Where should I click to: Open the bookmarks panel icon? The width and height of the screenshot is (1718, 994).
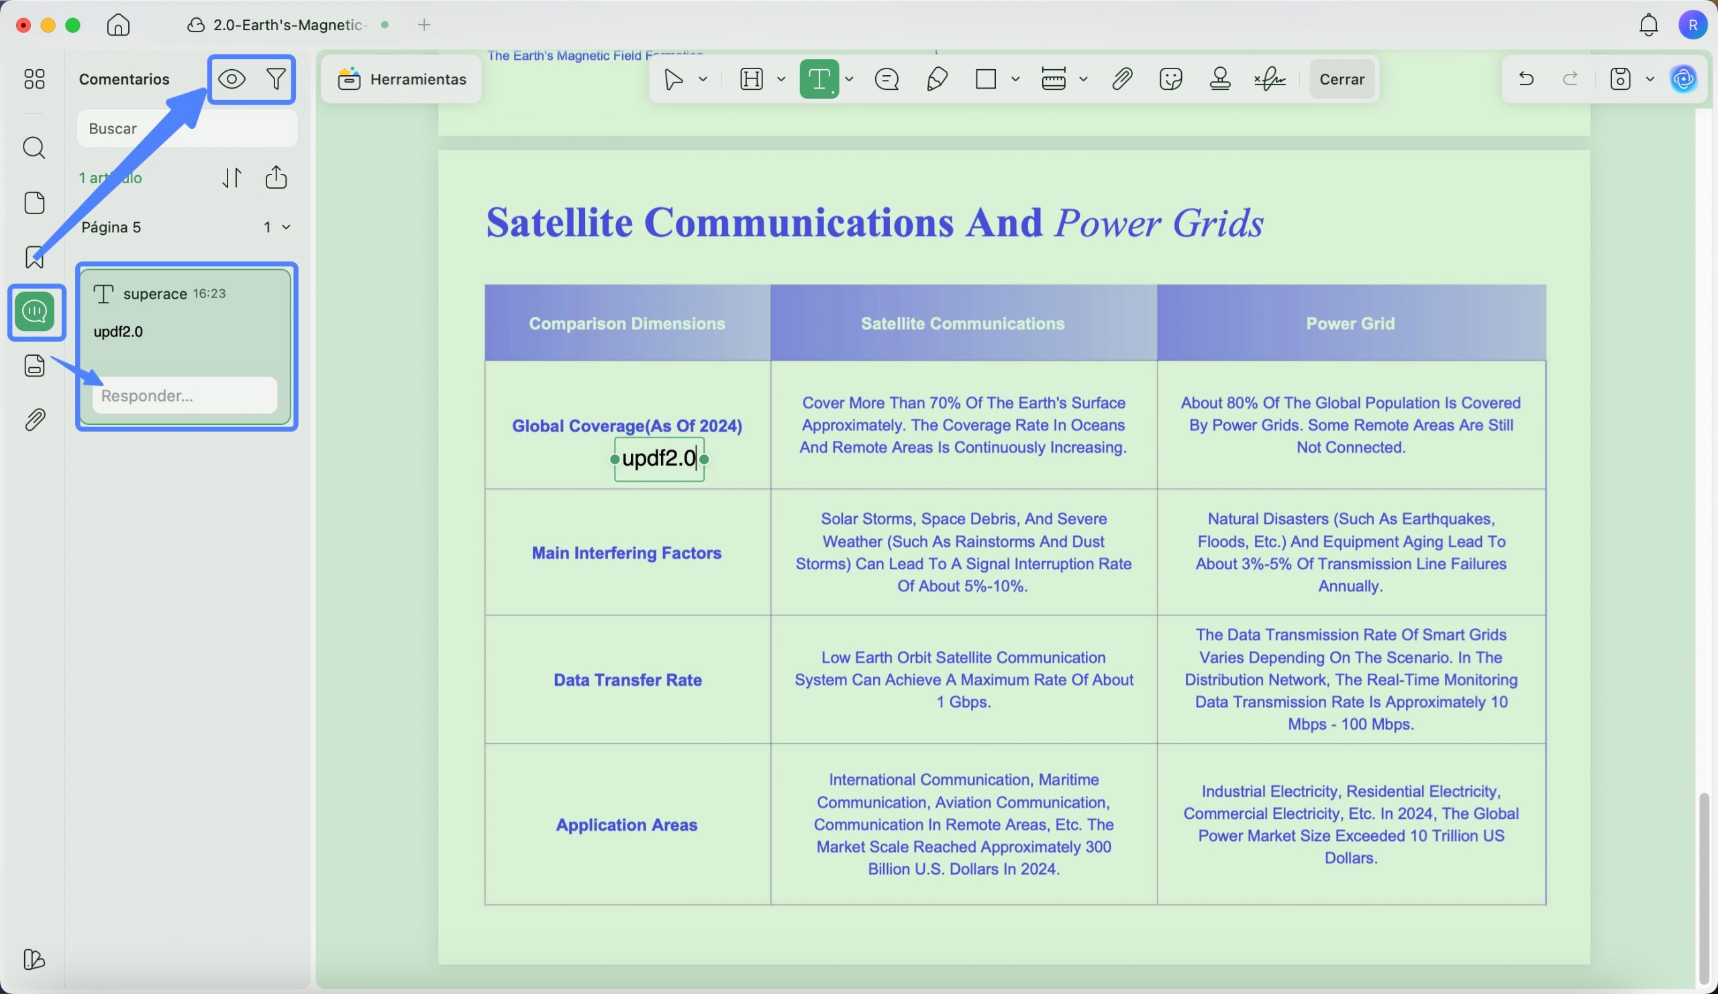click(x=34, y=257)
